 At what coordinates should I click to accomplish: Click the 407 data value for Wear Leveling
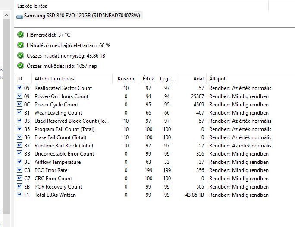pos(200,113)
